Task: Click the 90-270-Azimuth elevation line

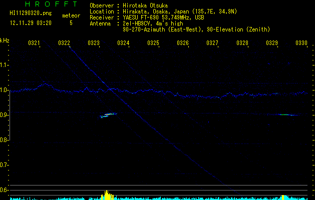Action: click(x=196, y=29)
